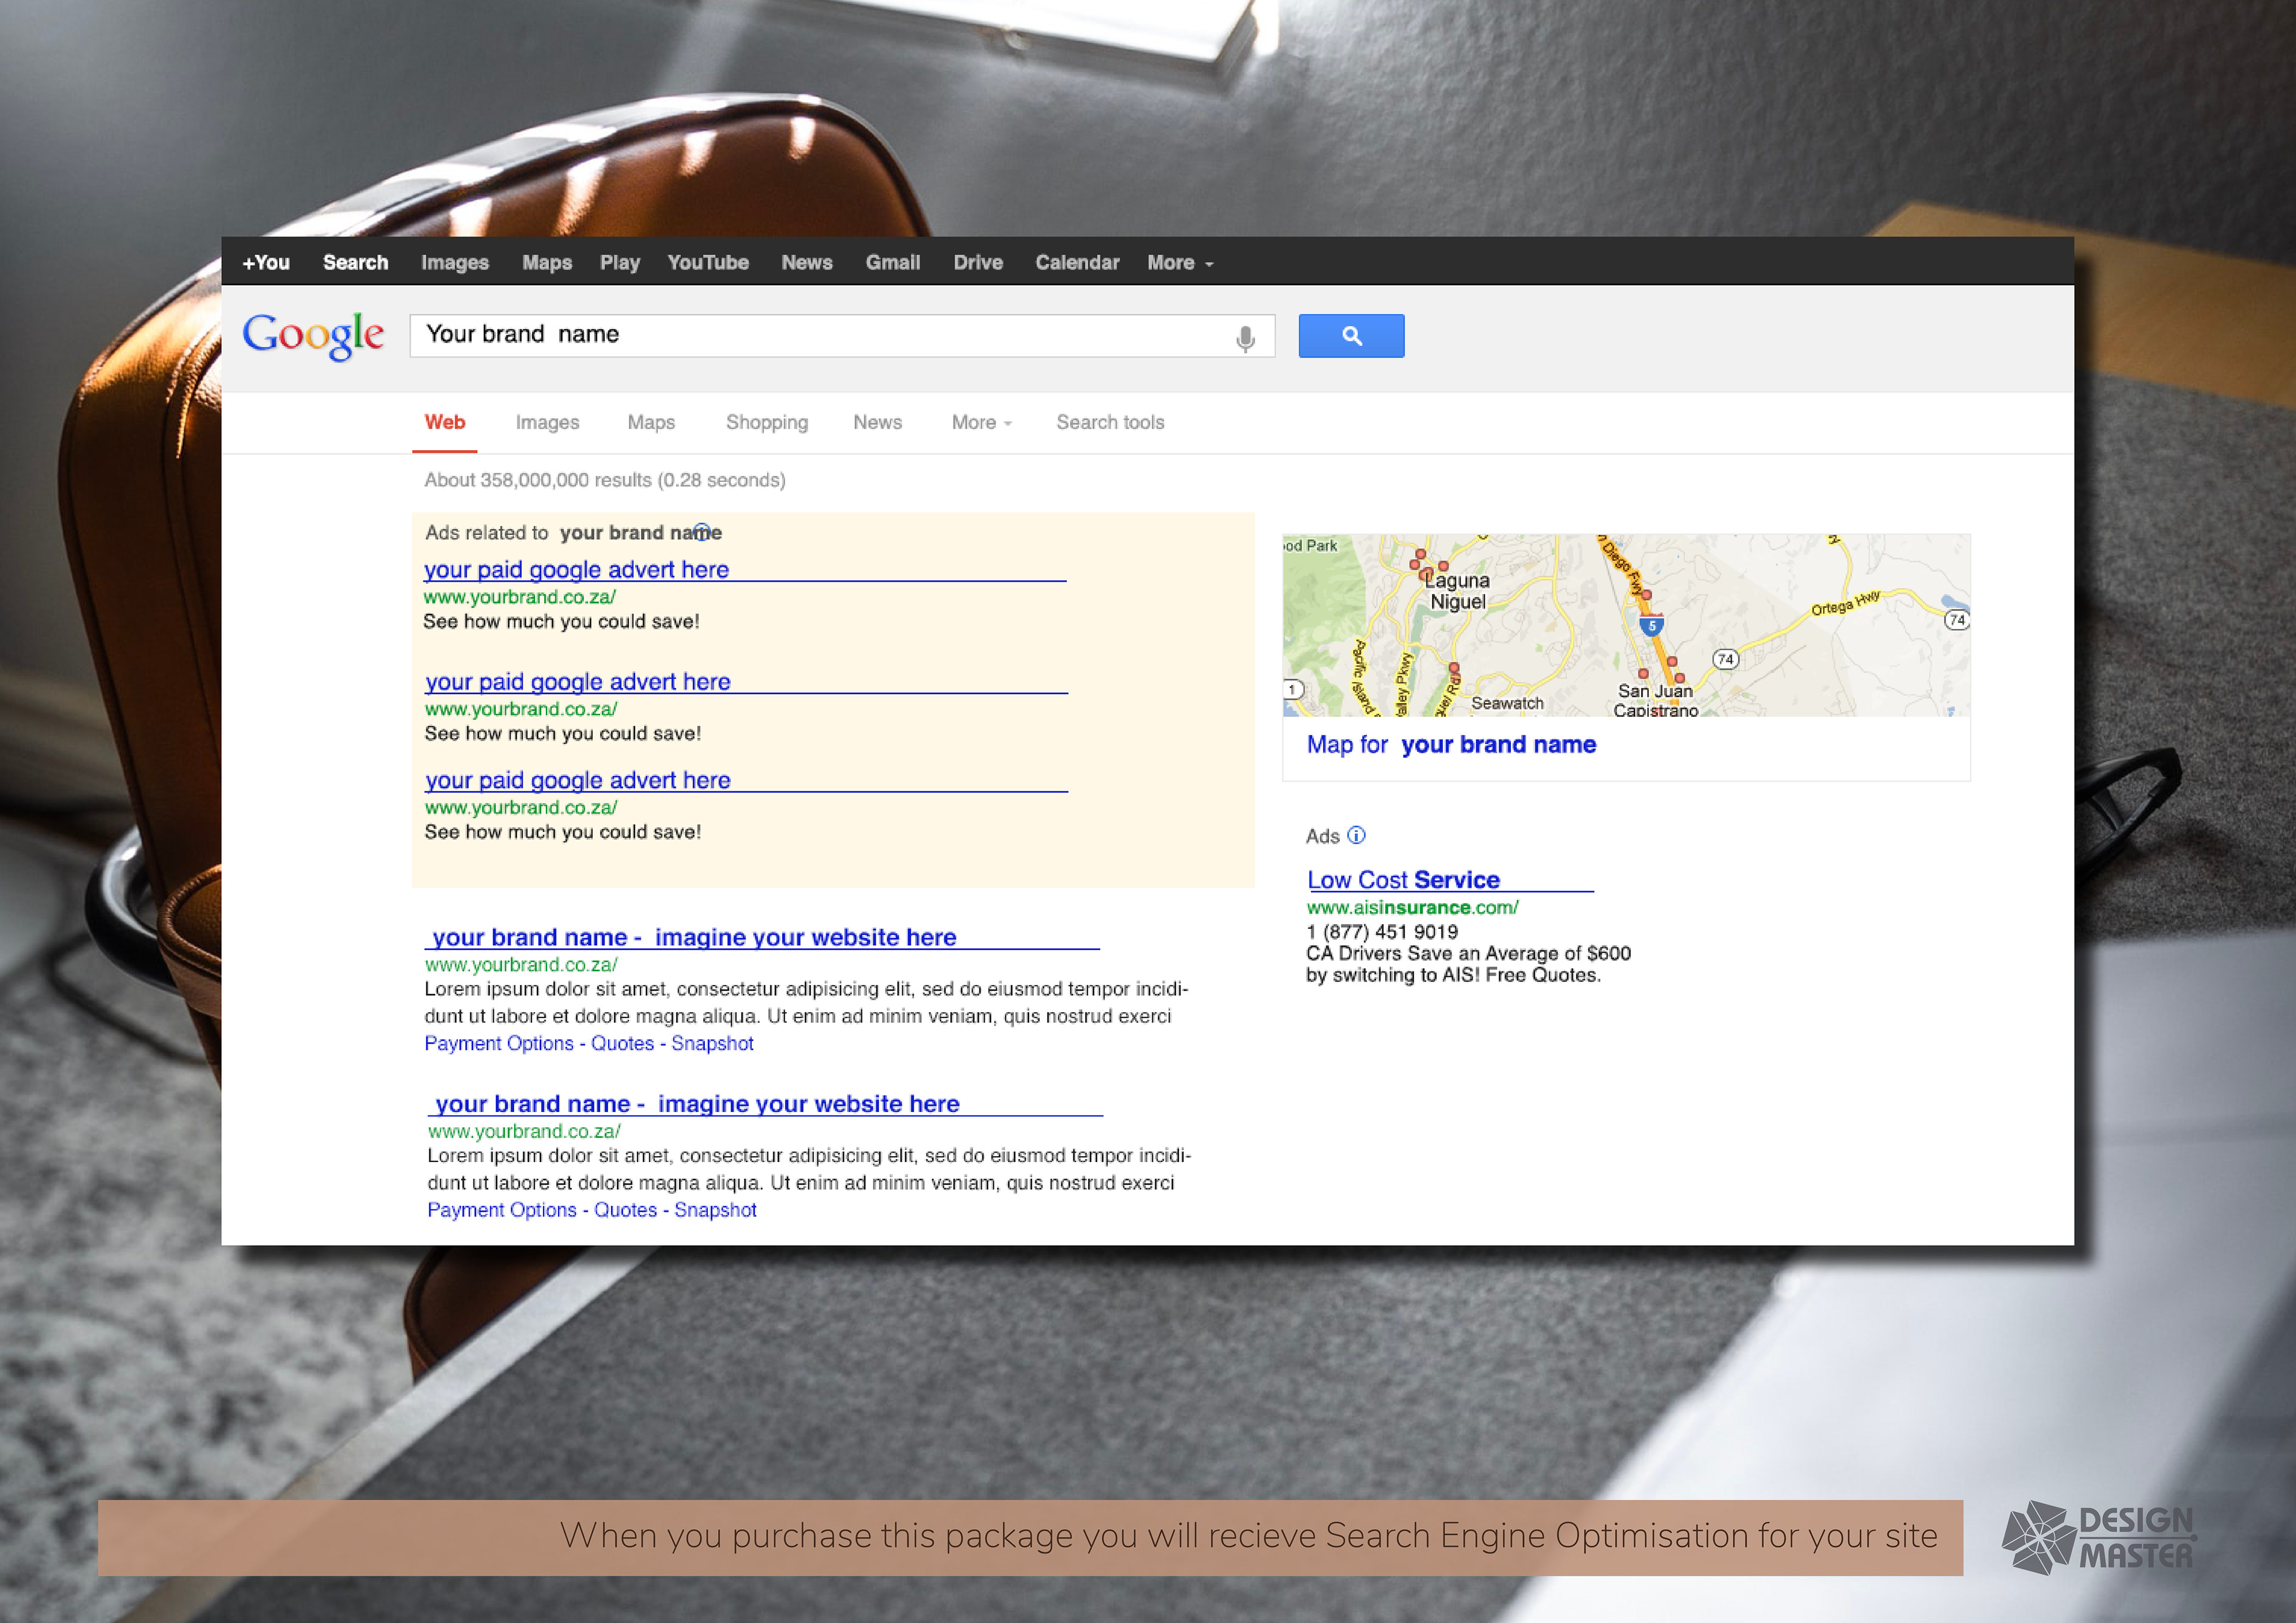
Task: Click Quotes under second organic result
Action: click(625, 1210)
